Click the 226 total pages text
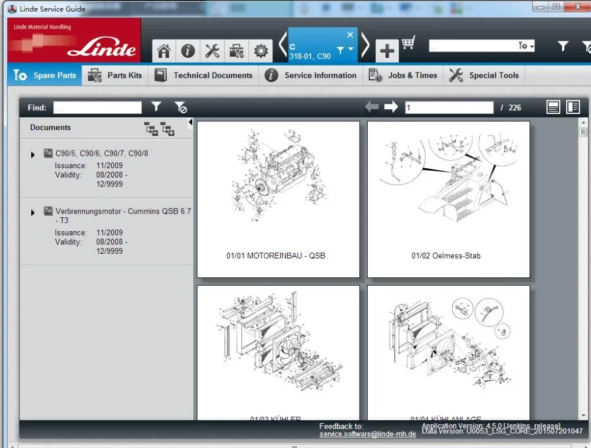This screenshot has height=448, width=591. pos(515,107)
